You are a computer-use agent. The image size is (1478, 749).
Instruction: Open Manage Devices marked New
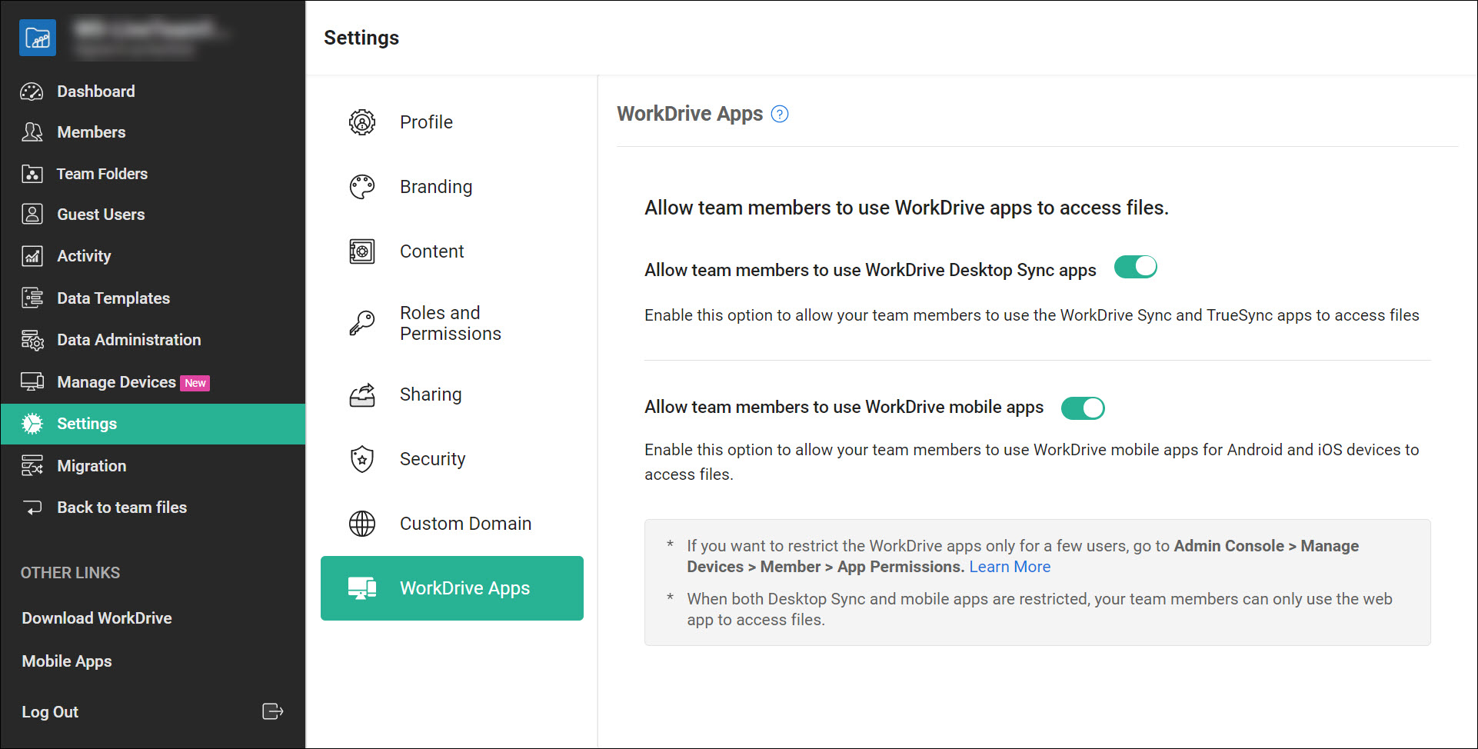117,381
